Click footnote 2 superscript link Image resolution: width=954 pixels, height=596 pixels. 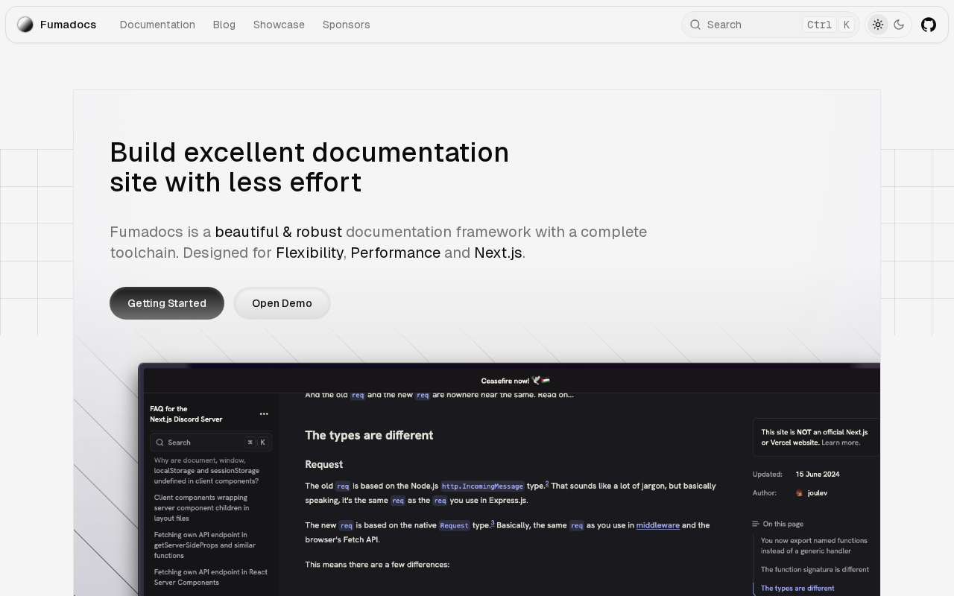[547, 484]
